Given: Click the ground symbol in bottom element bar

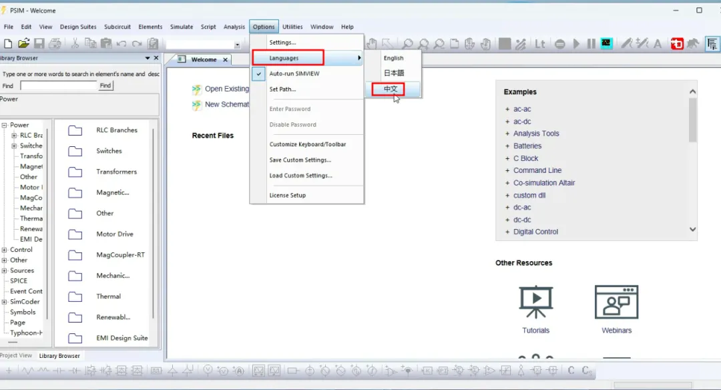Looking at the screenshot, I should coord(9,371).
